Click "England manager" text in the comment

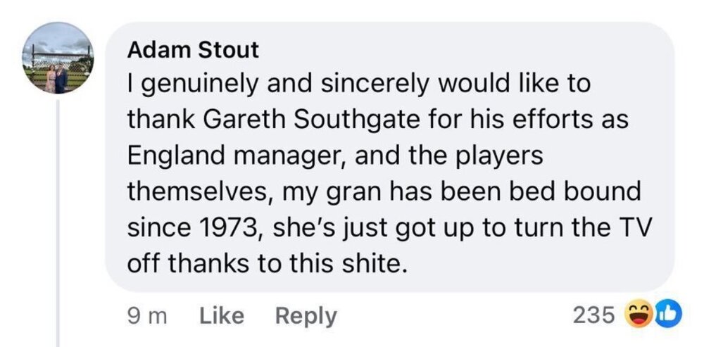coord(227,156)
